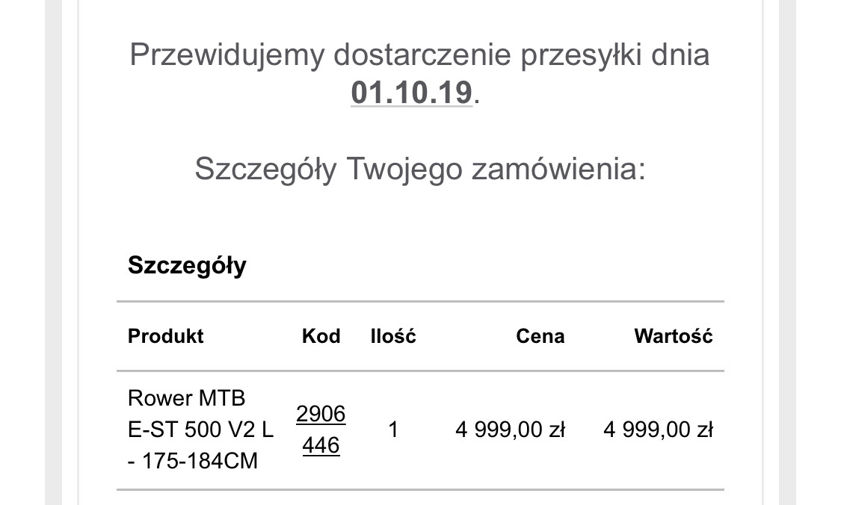
Task: Click the left gray page margin strip
Action: pyautogui.click(x=61, y=252)
